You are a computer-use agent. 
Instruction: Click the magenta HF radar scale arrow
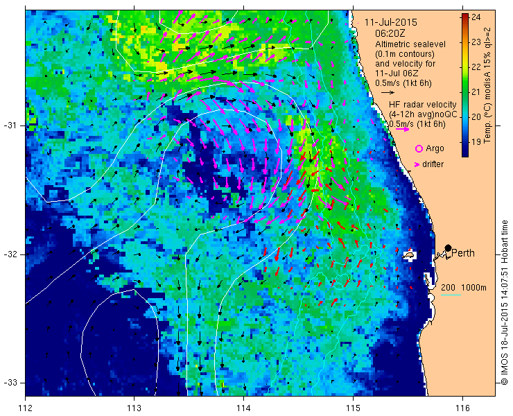(402, 129)
